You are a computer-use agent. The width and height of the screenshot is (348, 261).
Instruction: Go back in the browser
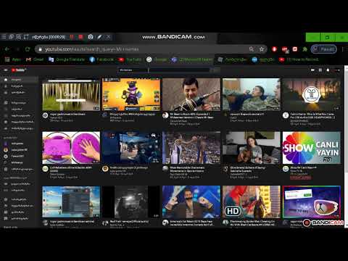pos(7,49)
